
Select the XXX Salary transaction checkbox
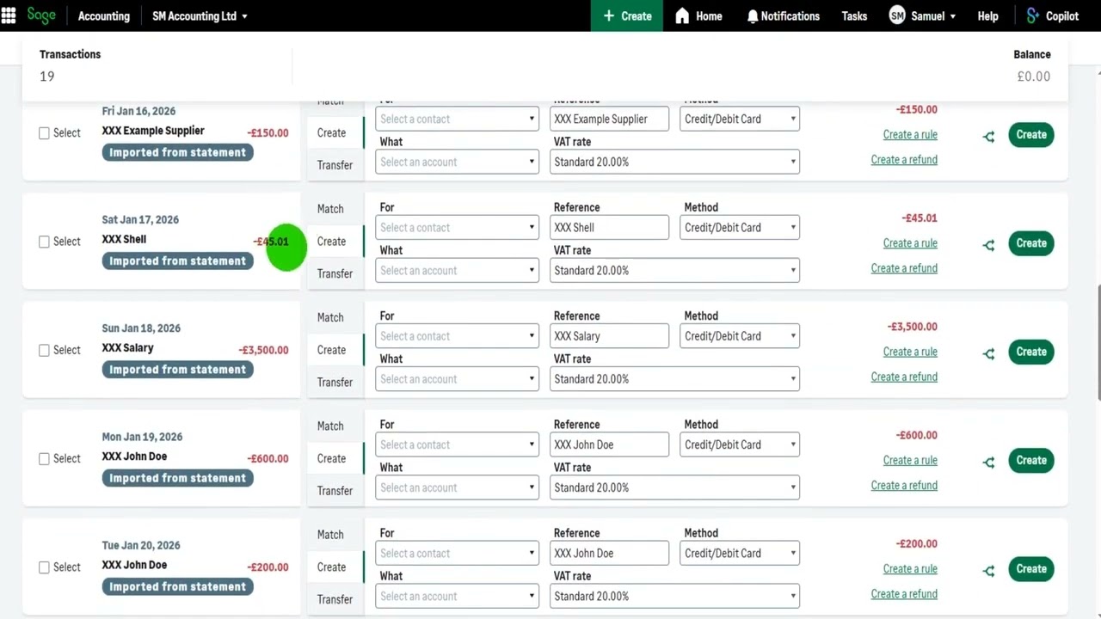pos(44,350)
